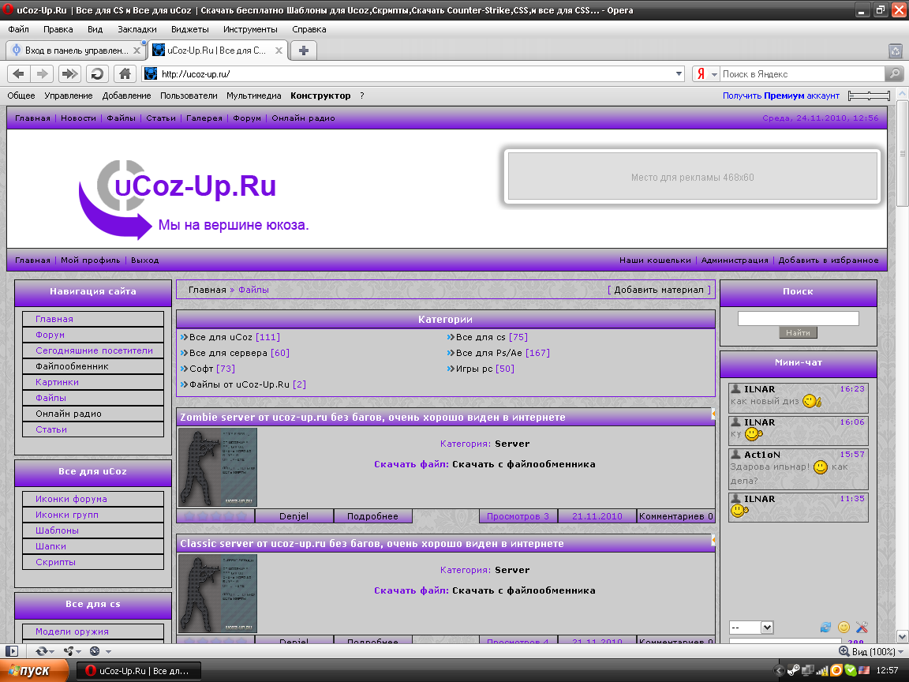
Task: Click the site search input field
Action: pos(798,318)
